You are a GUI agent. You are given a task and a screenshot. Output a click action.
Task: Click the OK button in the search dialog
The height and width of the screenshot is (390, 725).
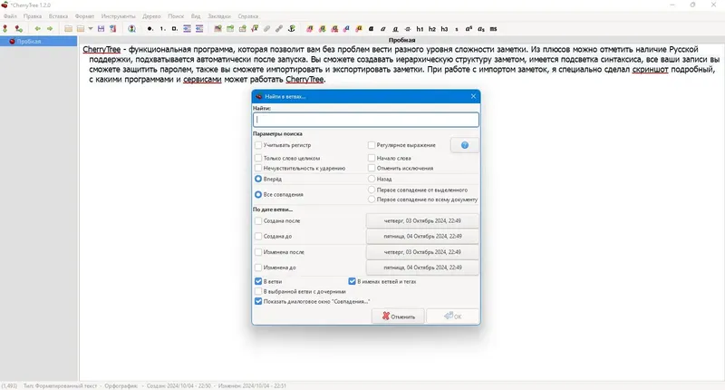[x=452, y=317]
